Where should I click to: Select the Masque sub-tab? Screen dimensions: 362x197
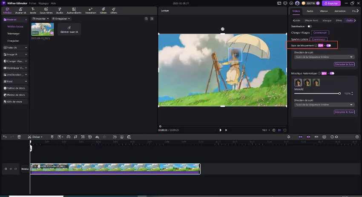(327, 20)
